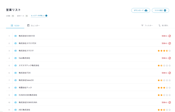Open the 株式会社スマスマDX company row

tap(27, 43)
